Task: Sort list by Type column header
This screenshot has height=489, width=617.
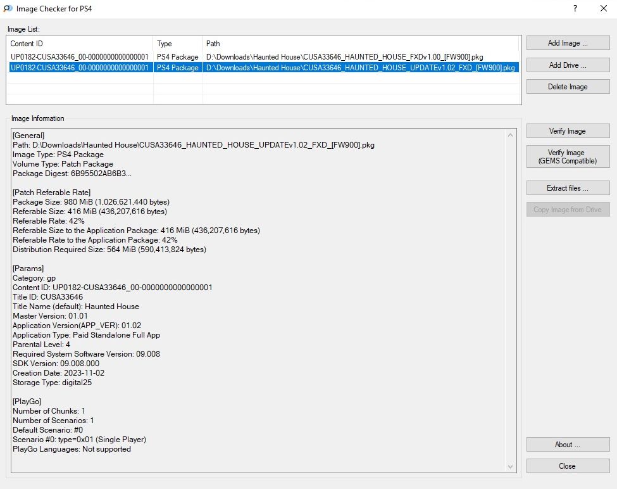Action: [x=177, y=44]
